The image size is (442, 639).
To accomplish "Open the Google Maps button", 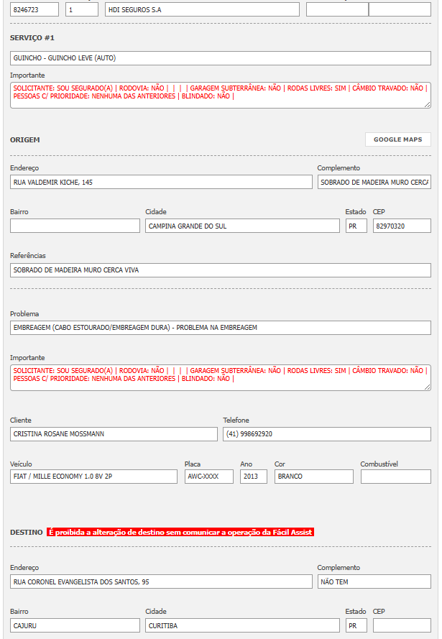I will click(397, 139).
